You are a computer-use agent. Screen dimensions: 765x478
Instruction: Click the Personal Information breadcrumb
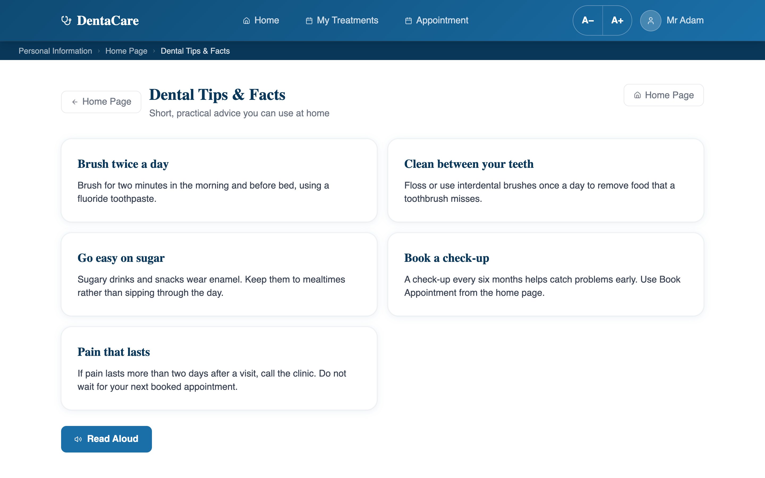point(55,51)
